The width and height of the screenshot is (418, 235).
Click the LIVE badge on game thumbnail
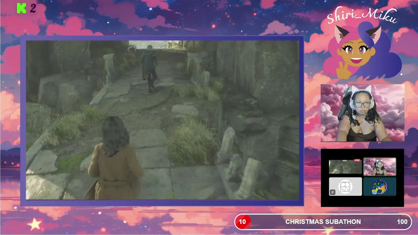pyautogui.click(x=357, y=160)
